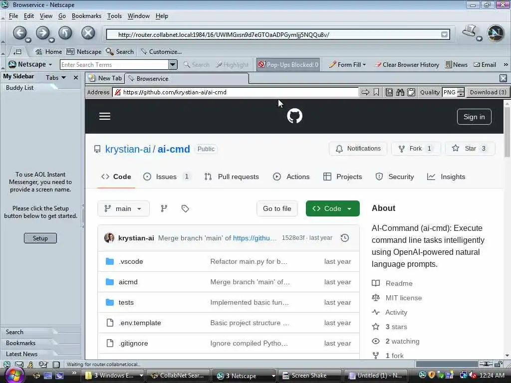The width and height of the screenshot is (511, 383).
Task: Stop loading with the X toolbar button
Action: click(88, 33)
